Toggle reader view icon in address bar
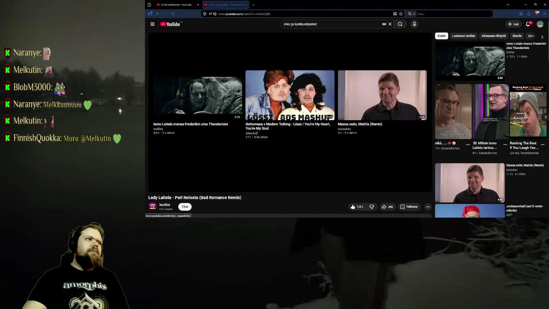Screen dimensions: 549x309 (395, 14)
